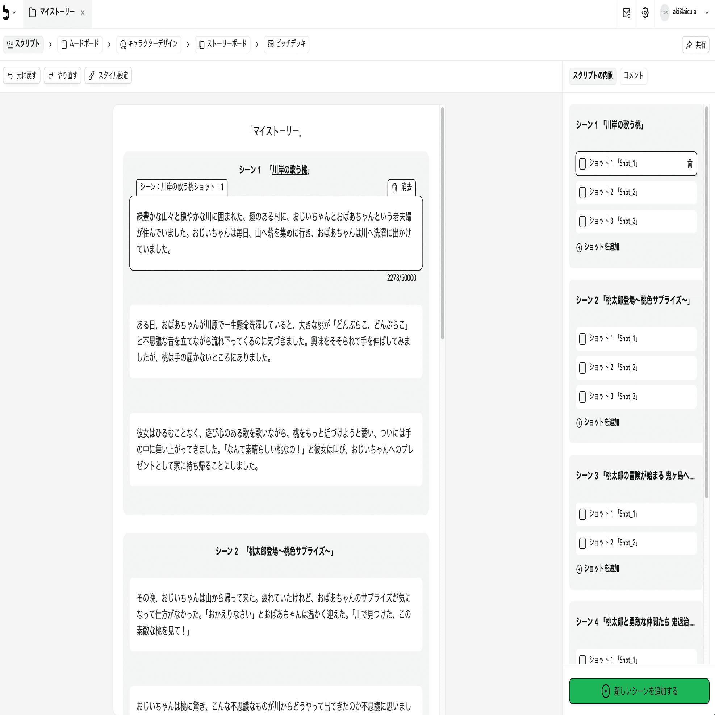
Task: Check scene 4 ショット 1 checkbox
Action: (582, 660)
